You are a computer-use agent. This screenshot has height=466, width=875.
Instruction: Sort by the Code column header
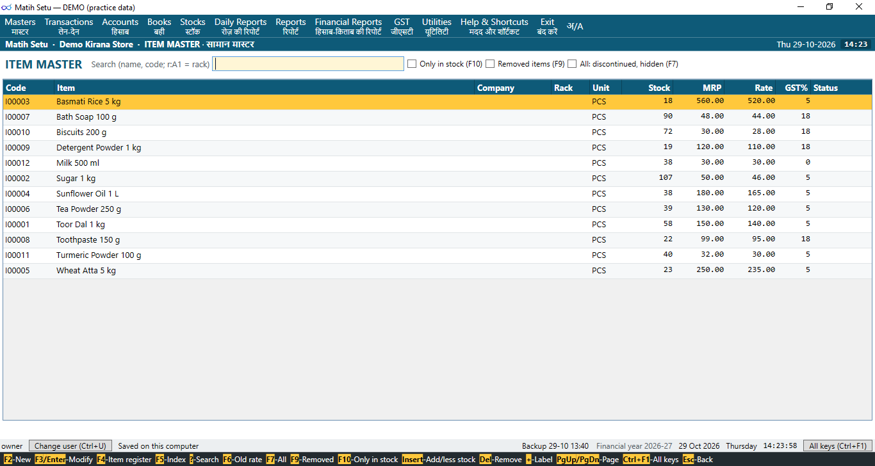tap(28, 88)
